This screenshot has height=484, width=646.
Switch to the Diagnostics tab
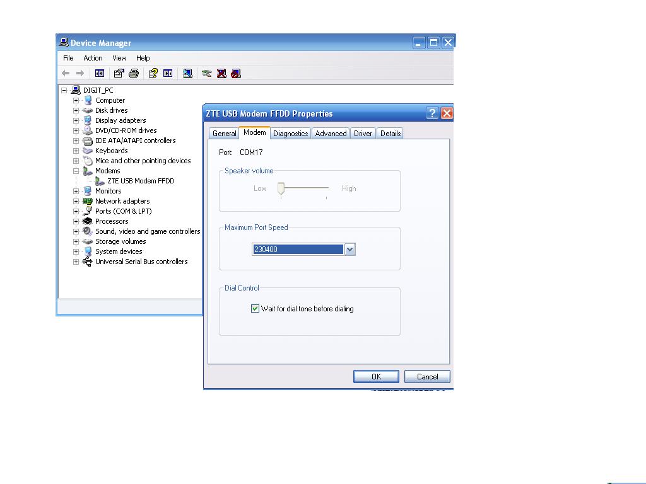click(x=290, y=134)
